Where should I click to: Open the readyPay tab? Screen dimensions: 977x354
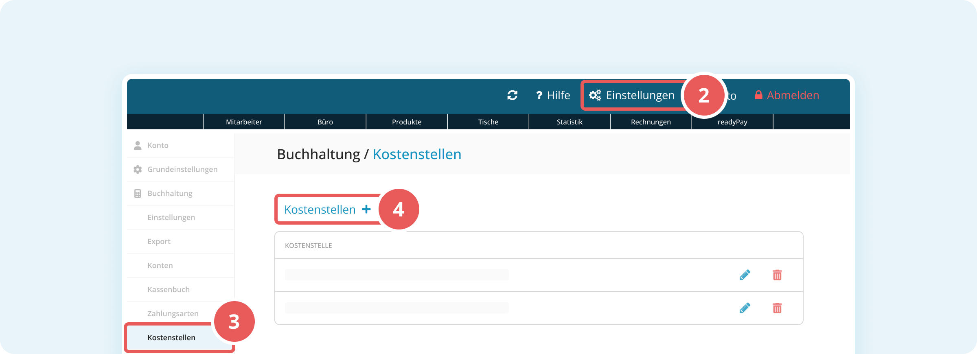click(x=732, y=122)
